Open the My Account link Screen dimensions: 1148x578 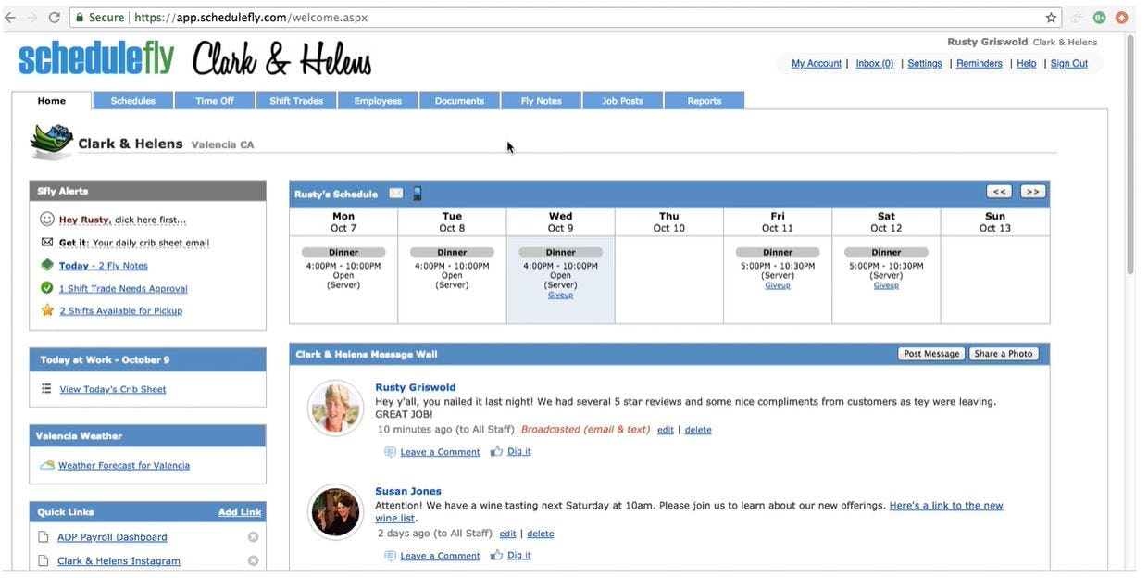tap(817, 63)
